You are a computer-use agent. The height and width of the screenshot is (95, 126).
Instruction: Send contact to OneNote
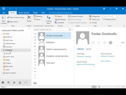59,23
